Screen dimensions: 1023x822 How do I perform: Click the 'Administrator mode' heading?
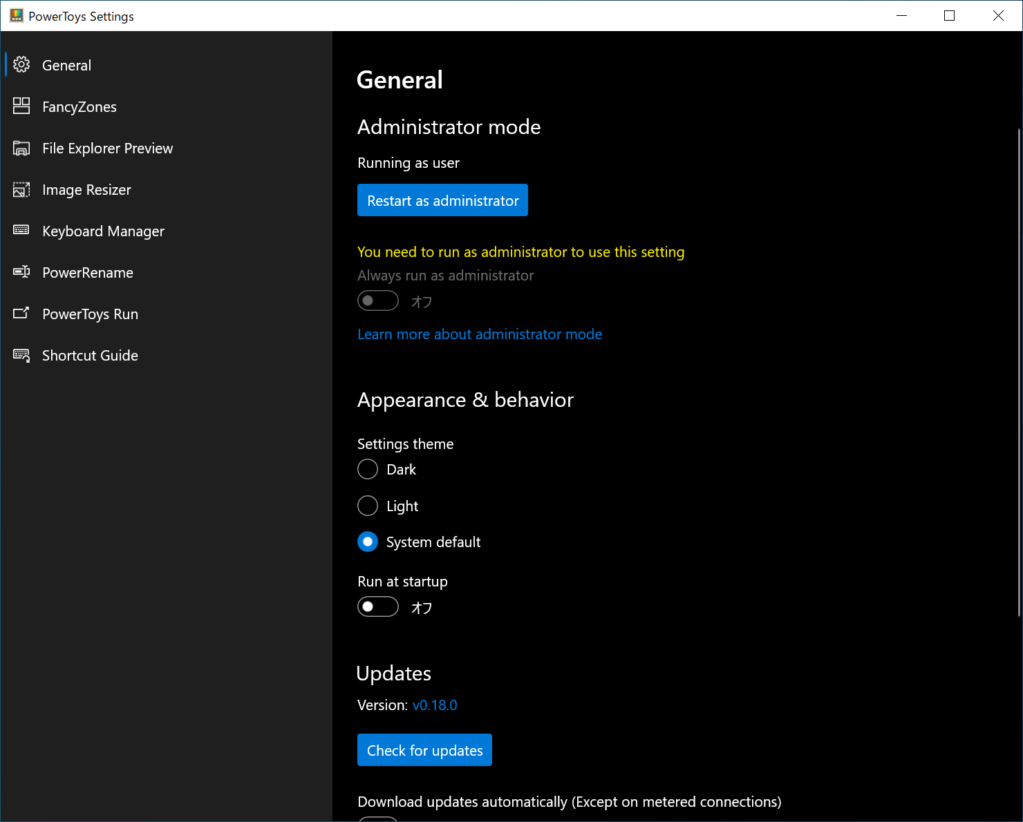(x=449, y=127)
